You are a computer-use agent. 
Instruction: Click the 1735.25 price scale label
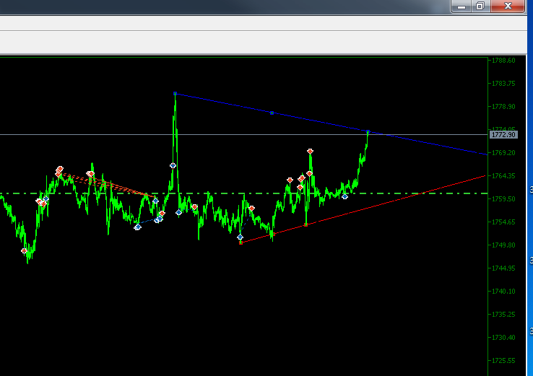coord(503,315)
